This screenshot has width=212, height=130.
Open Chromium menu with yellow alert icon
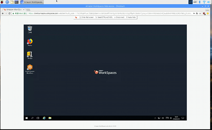point(208,13)
